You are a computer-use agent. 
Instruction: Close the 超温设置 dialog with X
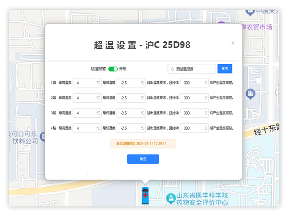[x=233, y=43]
